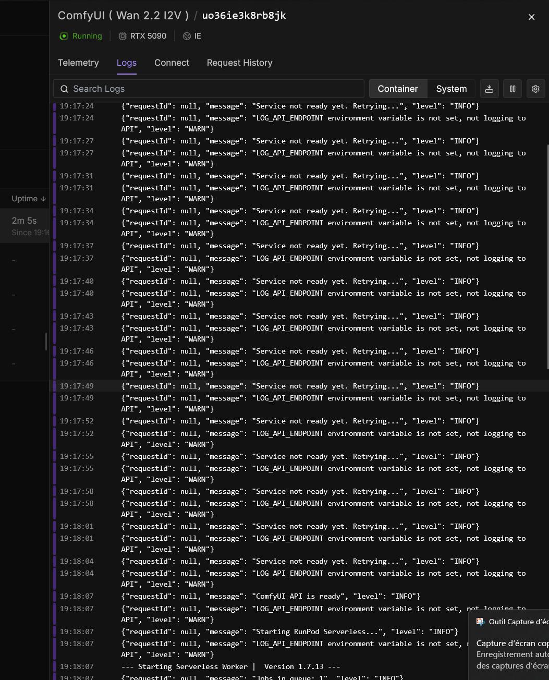The height and width of the screenshot is (680, 549).
Task: Show Container logs
Action: click(x=398, y=89)
